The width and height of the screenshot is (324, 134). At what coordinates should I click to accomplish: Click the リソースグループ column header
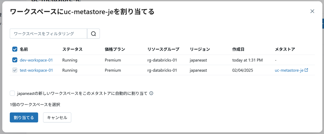pos(163,49)
